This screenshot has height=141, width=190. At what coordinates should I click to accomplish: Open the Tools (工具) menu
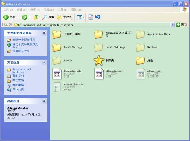62,10
